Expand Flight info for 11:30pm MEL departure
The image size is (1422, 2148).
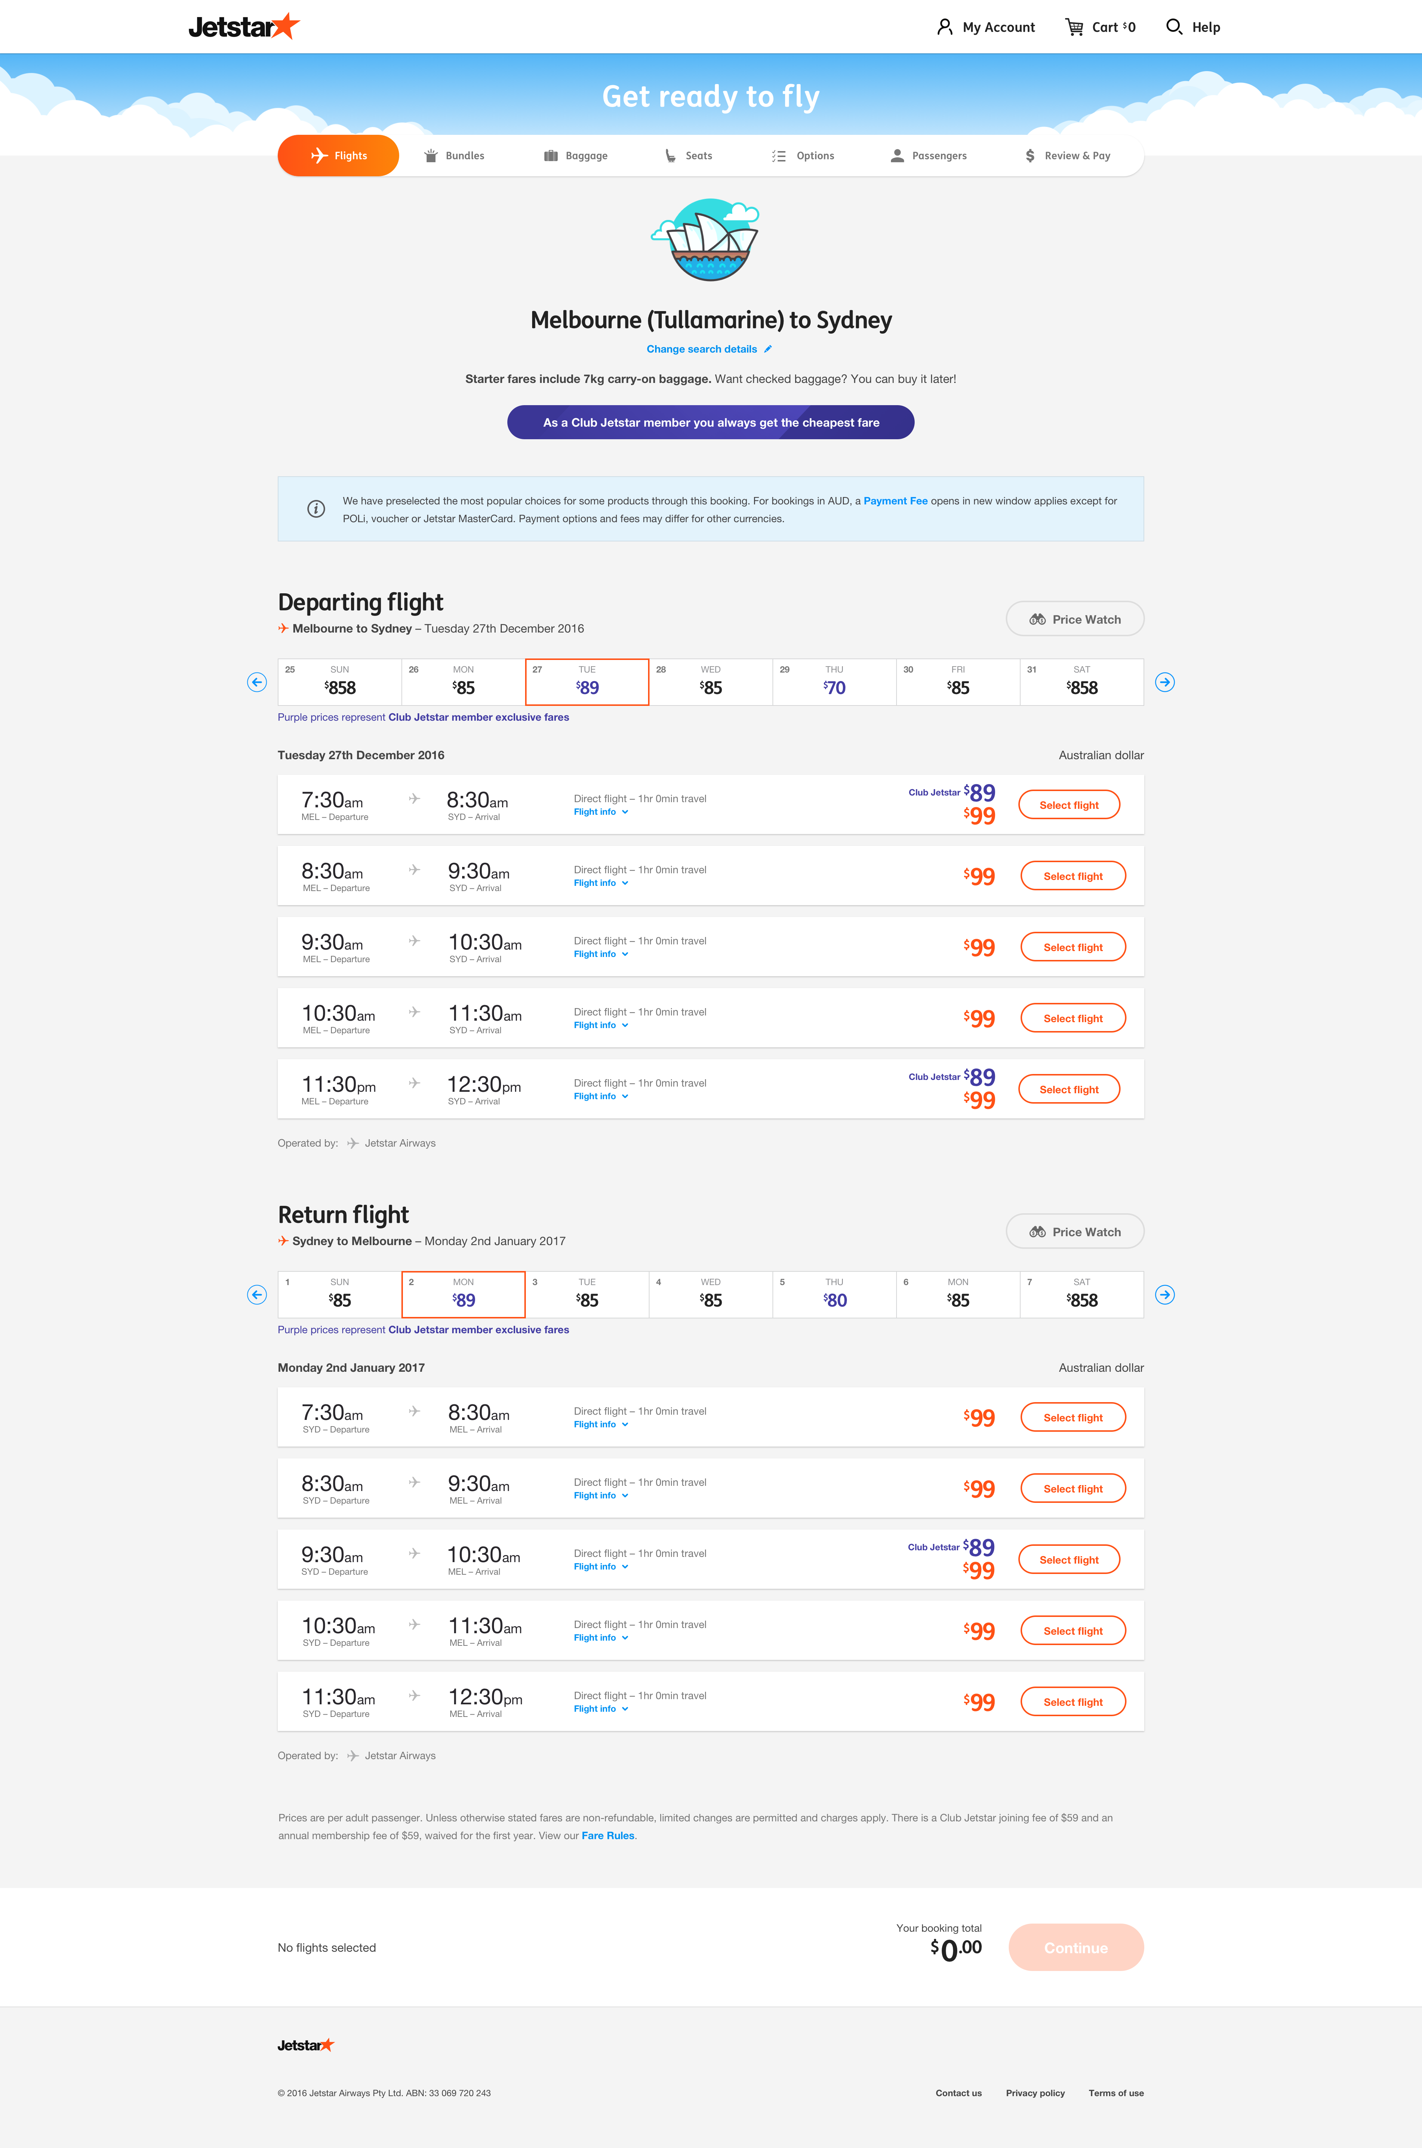601,1096
